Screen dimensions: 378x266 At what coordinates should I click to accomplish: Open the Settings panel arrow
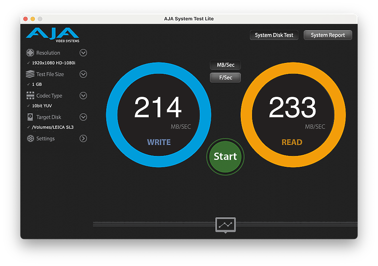[83, 138]
